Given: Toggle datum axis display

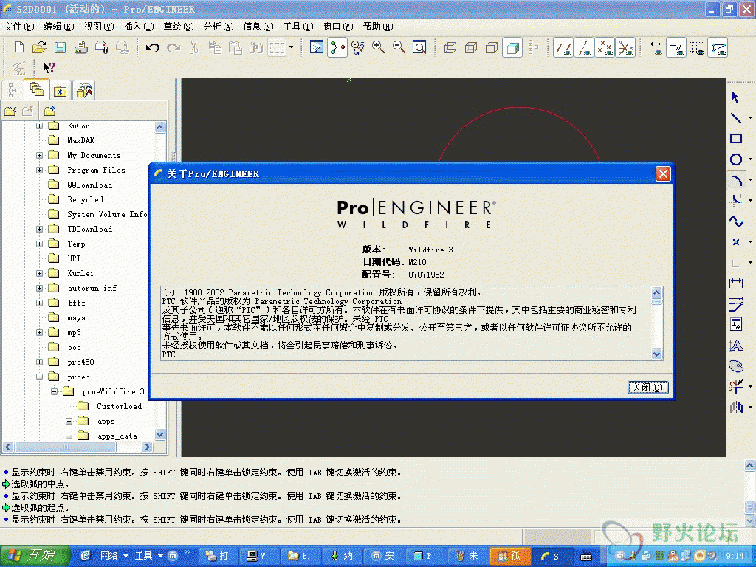Looking at the screenshot, I should tap(584, 47).
